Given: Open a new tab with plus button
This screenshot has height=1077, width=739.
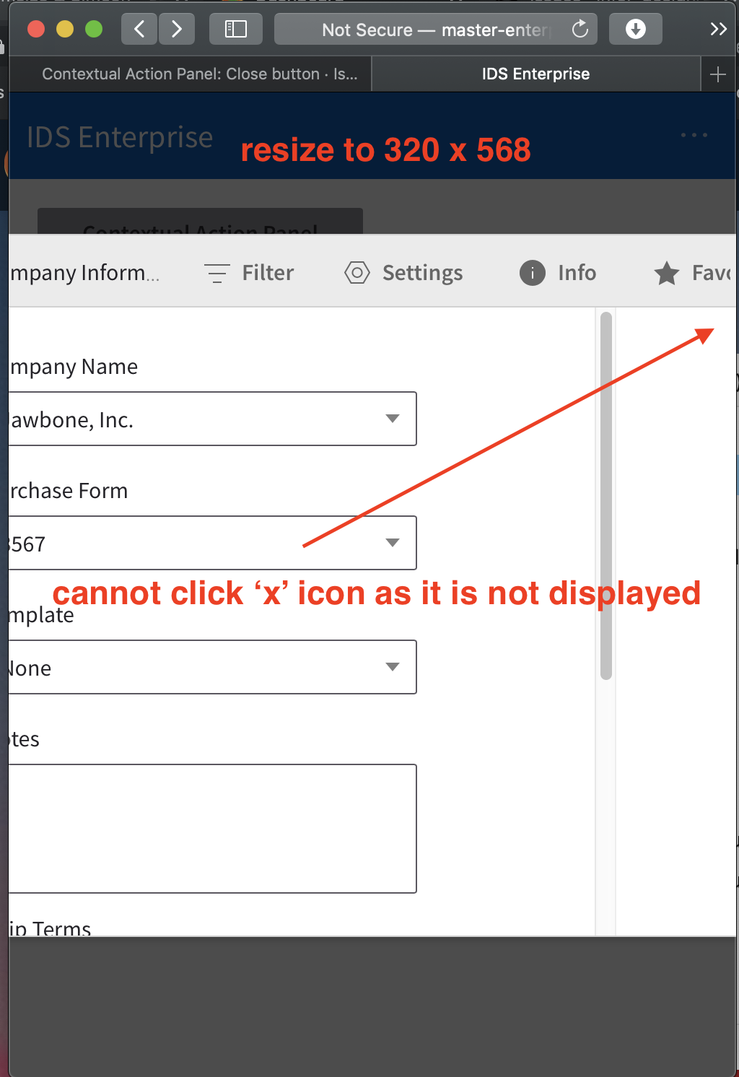Looking at the screenshot, I should click(718, 74).
